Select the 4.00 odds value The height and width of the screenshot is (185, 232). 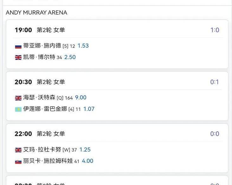[87, 161]
